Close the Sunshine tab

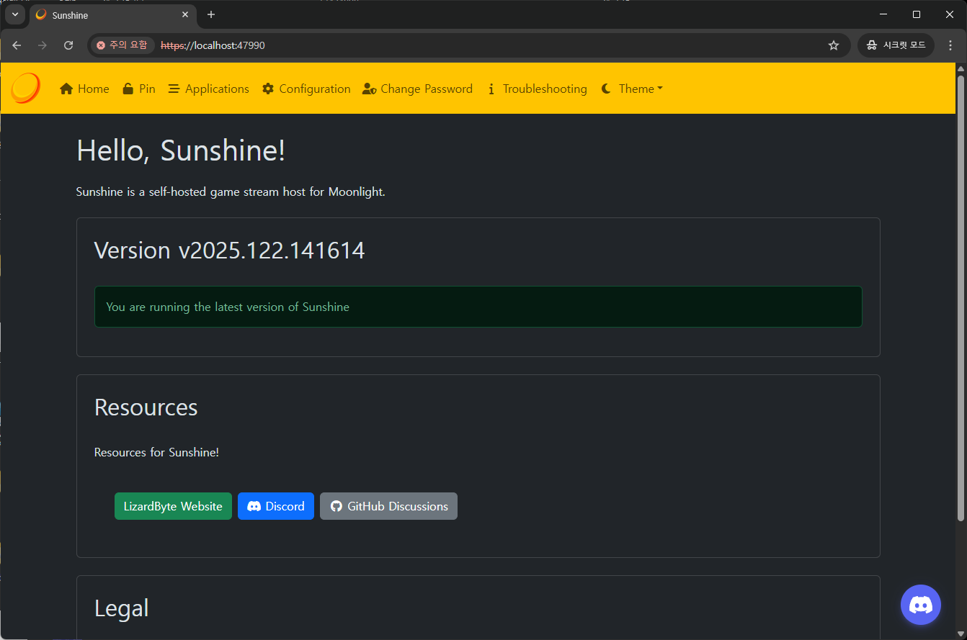tap(185, 14)
